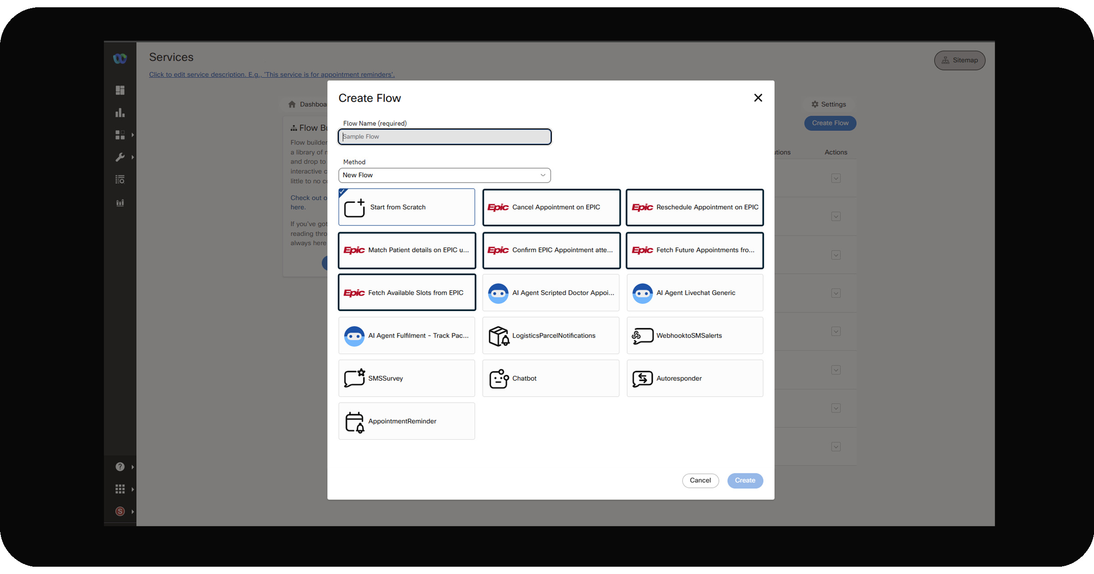The image size is (1094, 574).
Task: Pick LogisticsParcelNotifications template
Action: [551, 336]
